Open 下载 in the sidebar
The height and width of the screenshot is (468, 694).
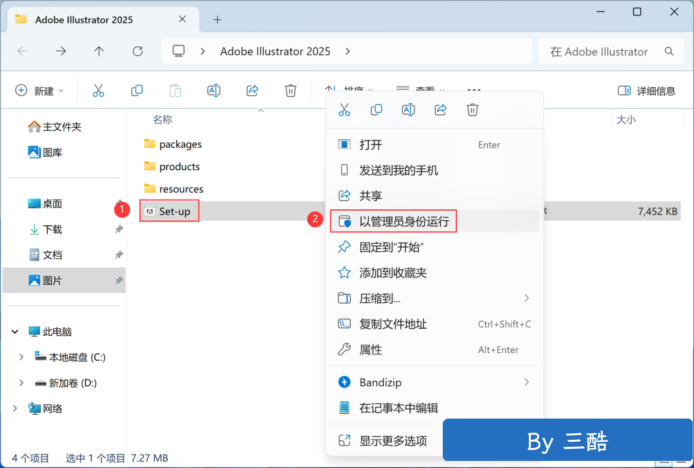click(45, 229)
